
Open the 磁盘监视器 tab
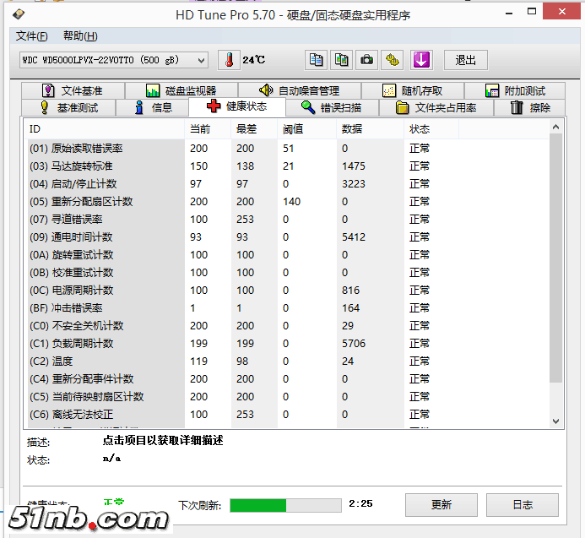click(181, 90)
